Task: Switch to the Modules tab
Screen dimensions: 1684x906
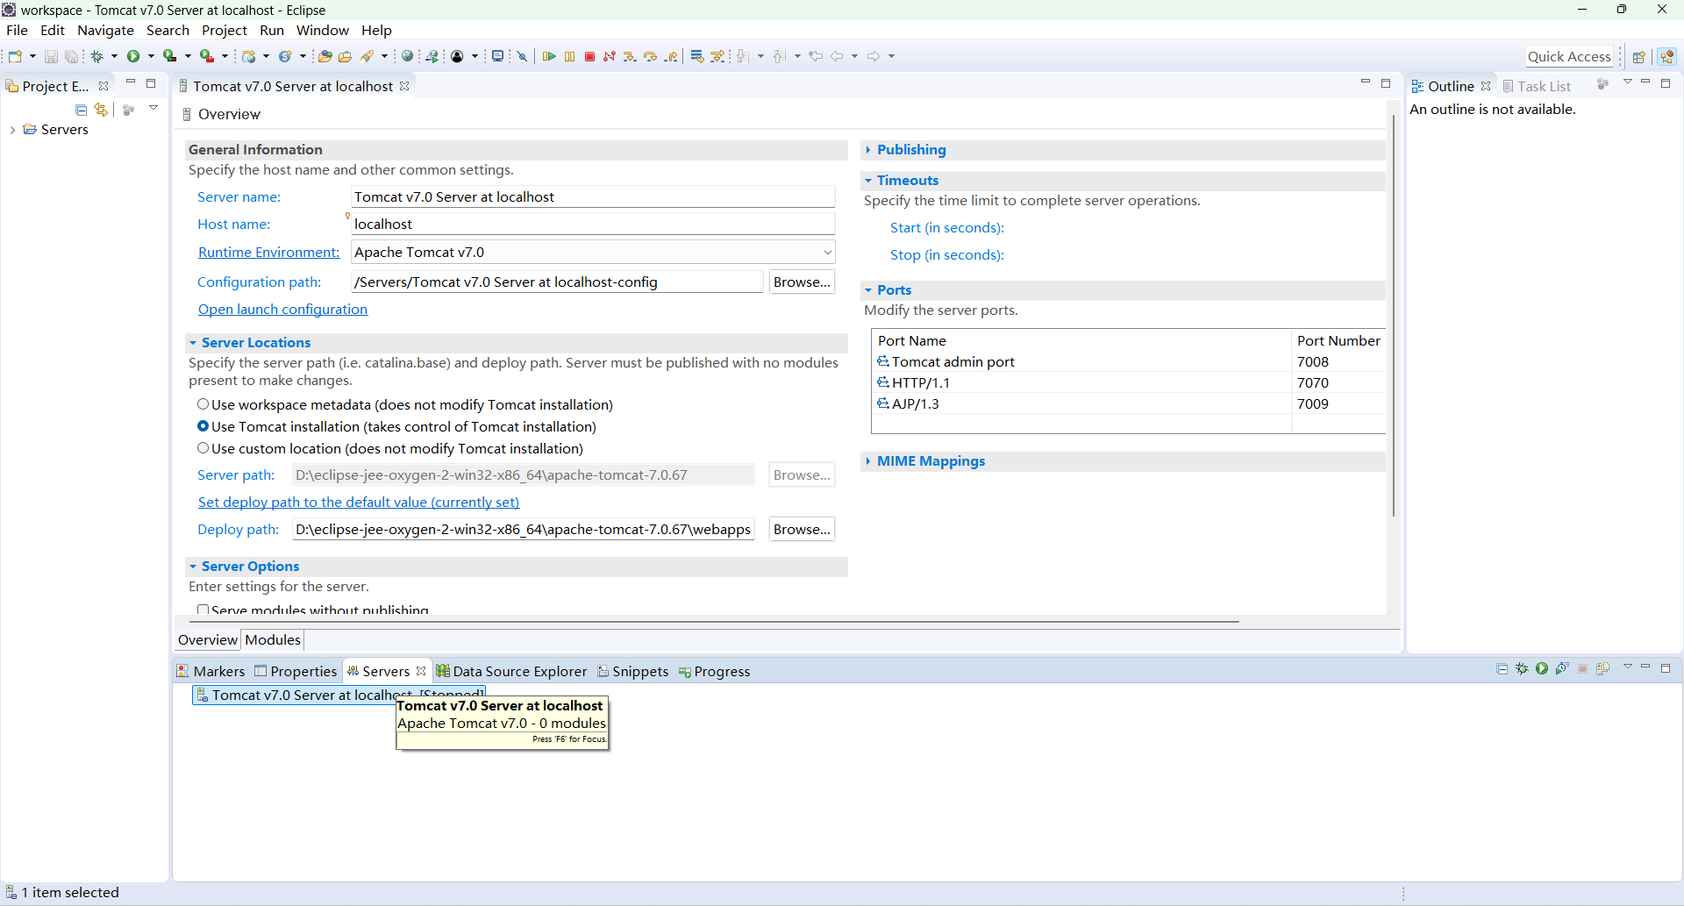Action: [x=273, y=640]
